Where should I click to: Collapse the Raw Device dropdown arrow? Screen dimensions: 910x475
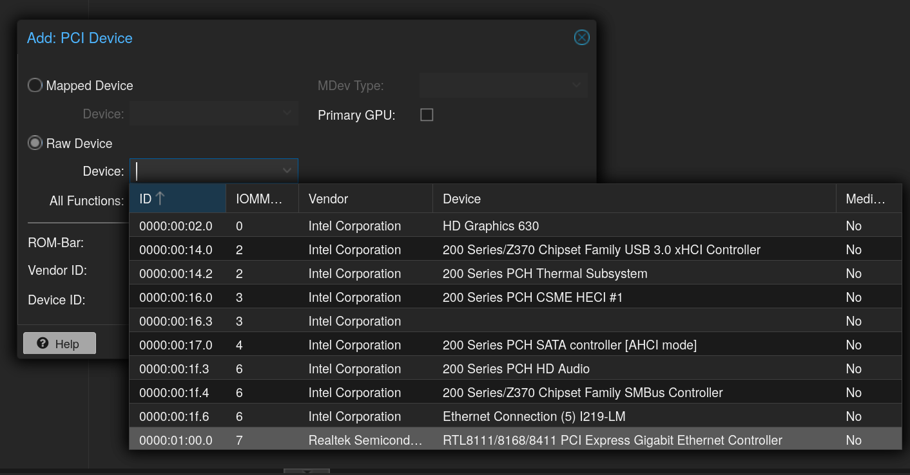coord(287,171)
